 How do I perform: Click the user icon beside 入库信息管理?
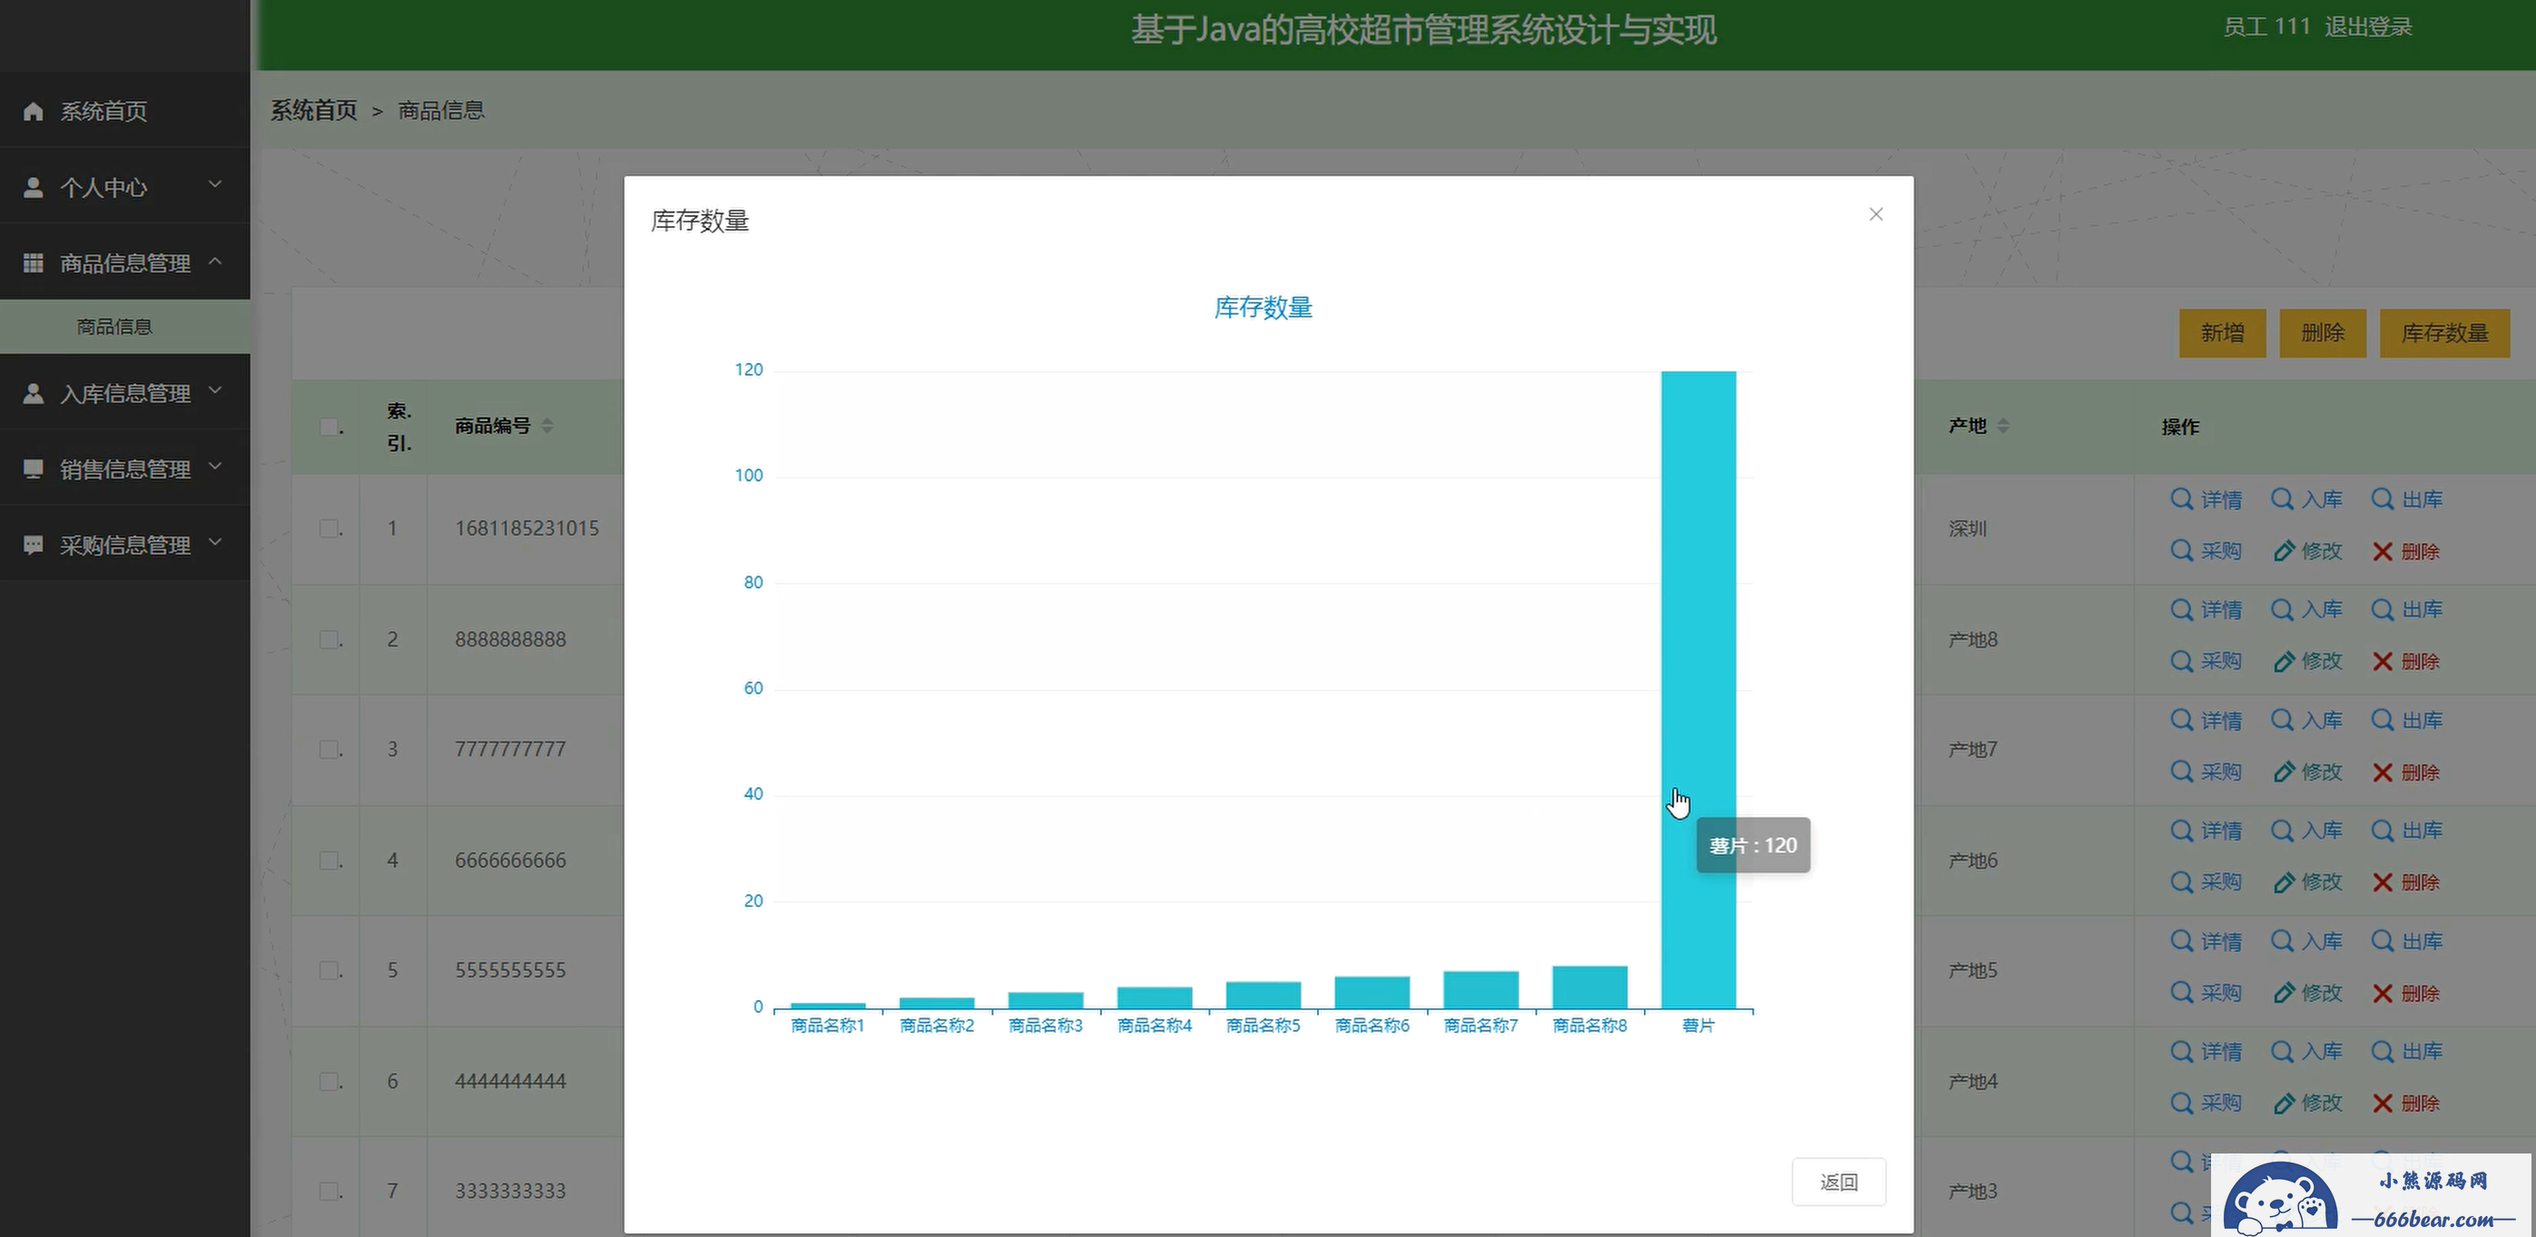pos(34,393)
